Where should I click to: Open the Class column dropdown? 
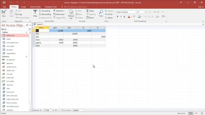[48, 28]
